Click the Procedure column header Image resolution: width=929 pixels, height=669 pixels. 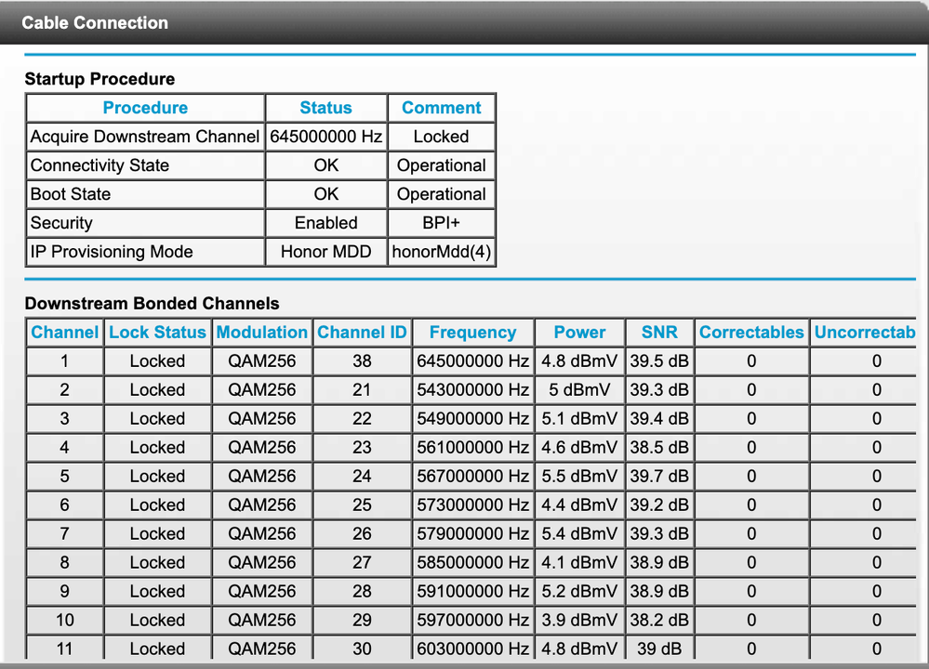click(144, 108)
